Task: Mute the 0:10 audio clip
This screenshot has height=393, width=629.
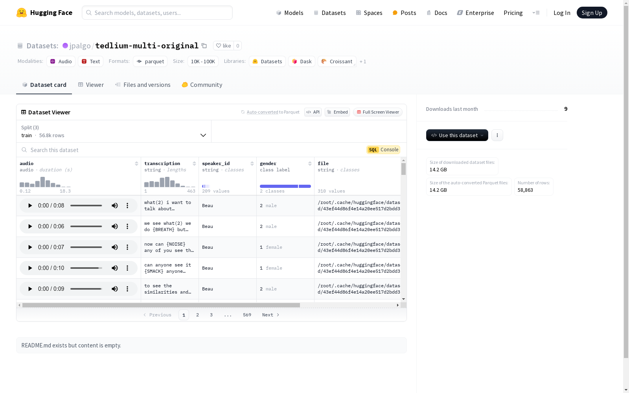Action: [x=115, y=268]
